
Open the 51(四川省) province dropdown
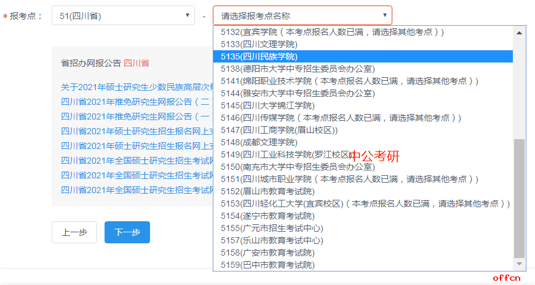click(123, 15)
